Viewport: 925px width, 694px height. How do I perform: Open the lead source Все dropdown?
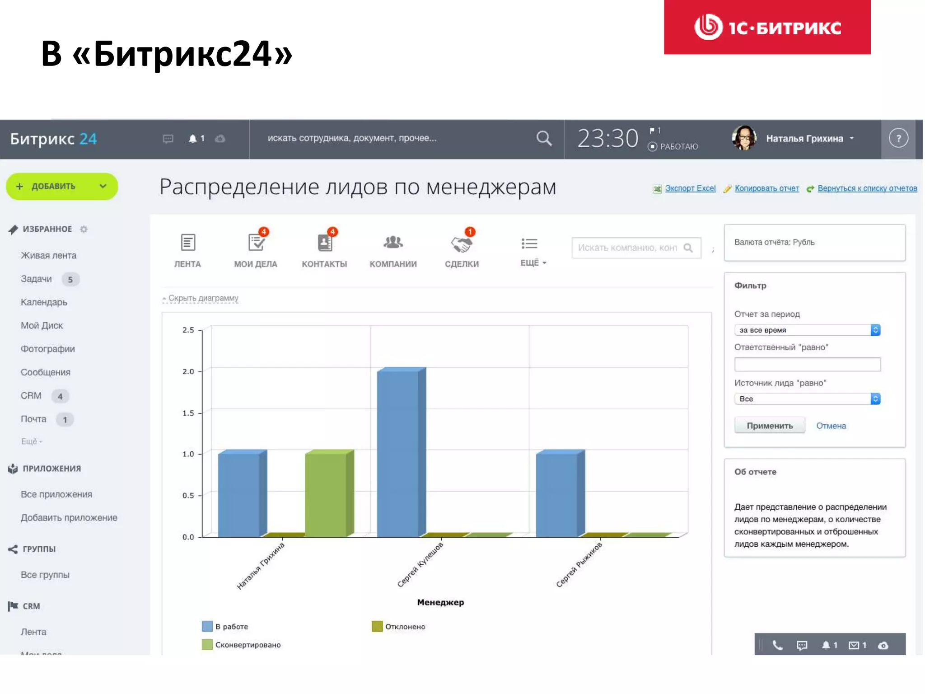(807, 399)
